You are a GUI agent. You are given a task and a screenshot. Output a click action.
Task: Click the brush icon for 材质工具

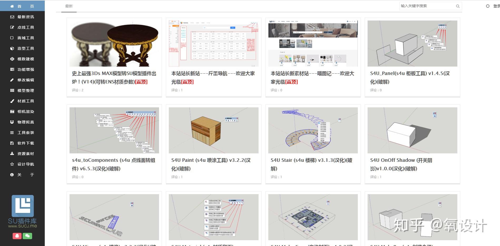pos(12,101)
